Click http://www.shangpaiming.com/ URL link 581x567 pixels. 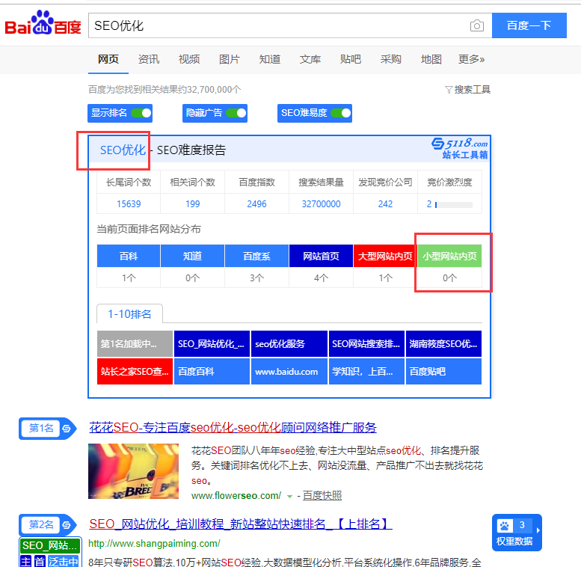point(154,544)
